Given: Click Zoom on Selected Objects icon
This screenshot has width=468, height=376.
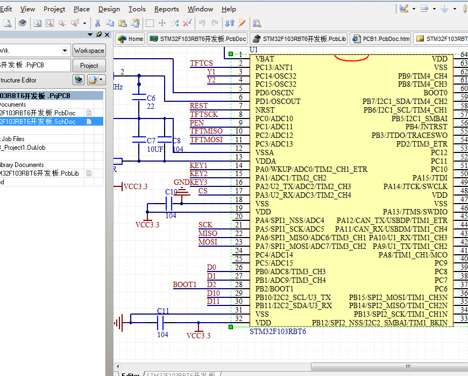Looking at the screenshot, I should coord(62,23).
